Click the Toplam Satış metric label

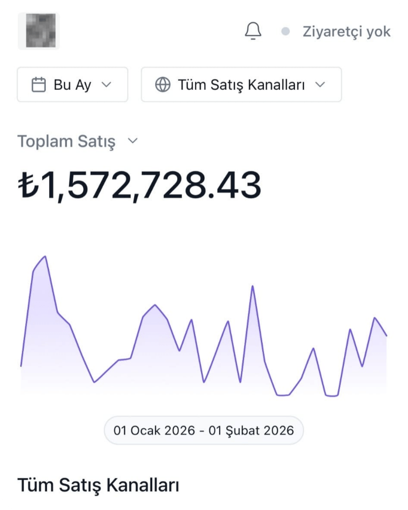point(66,141)
